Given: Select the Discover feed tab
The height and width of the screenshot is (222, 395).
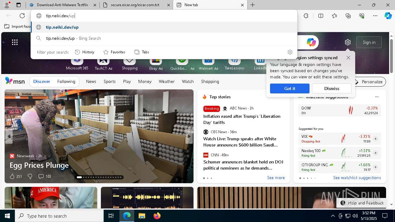Looking at the screenshot, I should pyautogui.click(x=42, y=81).
